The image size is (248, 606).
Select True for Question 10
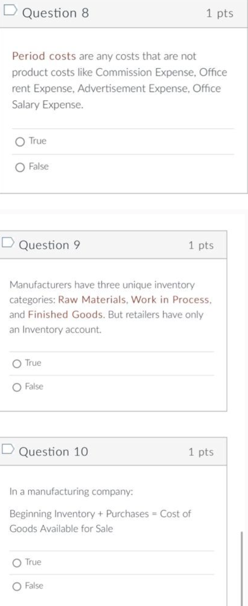click(x=16, y=562)
